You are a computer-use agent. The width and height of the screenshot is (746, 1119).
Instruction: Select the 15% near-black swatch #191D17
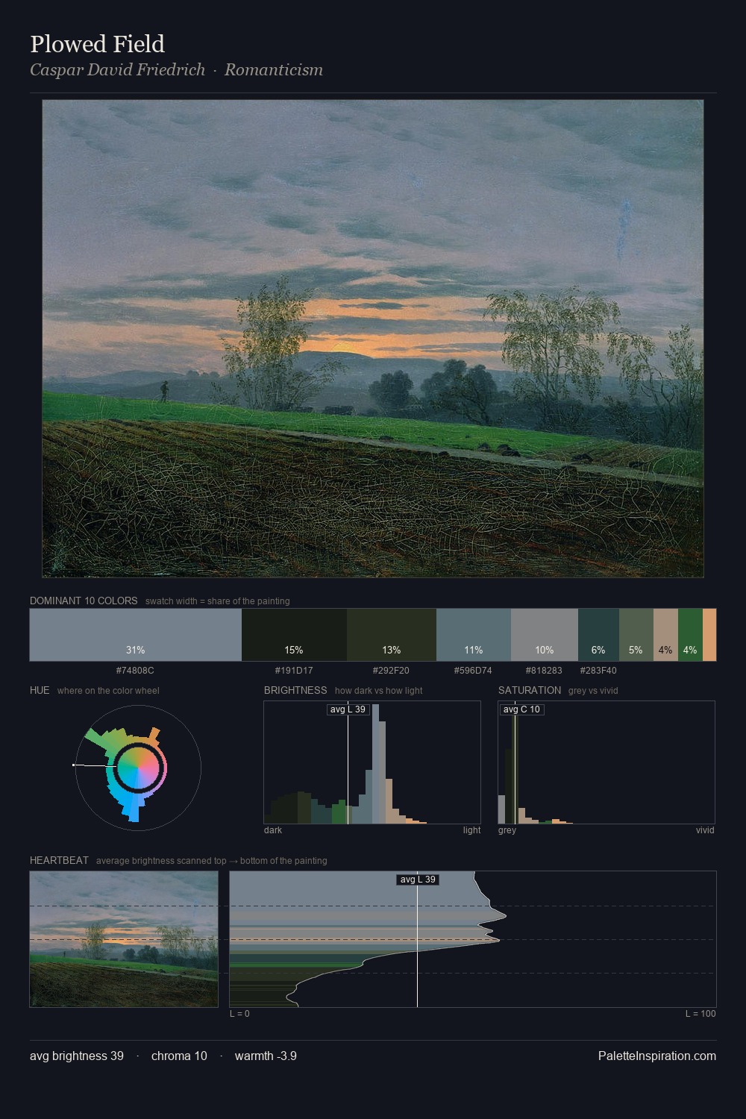(x=294, y=635)
